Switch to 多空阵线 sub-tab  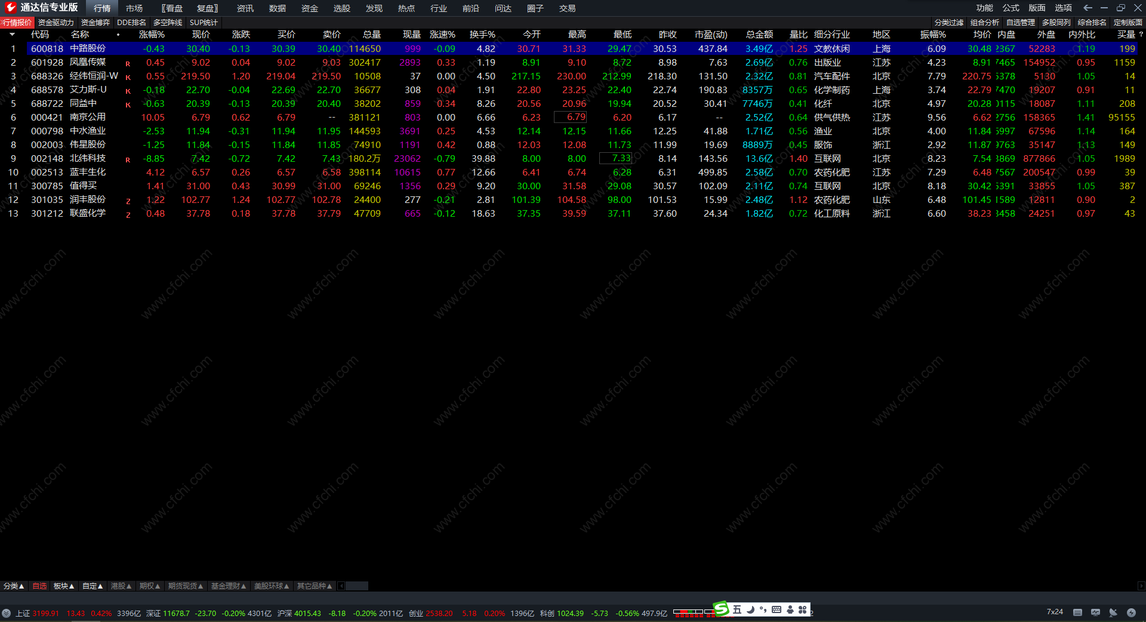pyautogui.click(x=168, y=23)
